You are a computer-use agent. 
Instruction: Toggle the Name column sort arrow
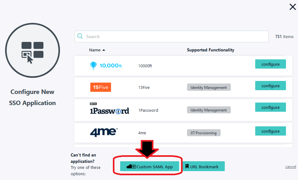coord(104,50)
